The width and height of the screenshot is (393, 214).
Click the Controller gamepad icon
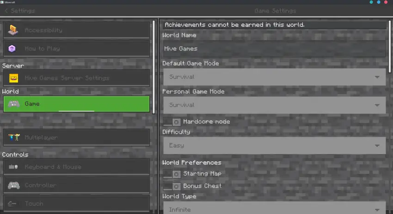[x=13, y=185]
